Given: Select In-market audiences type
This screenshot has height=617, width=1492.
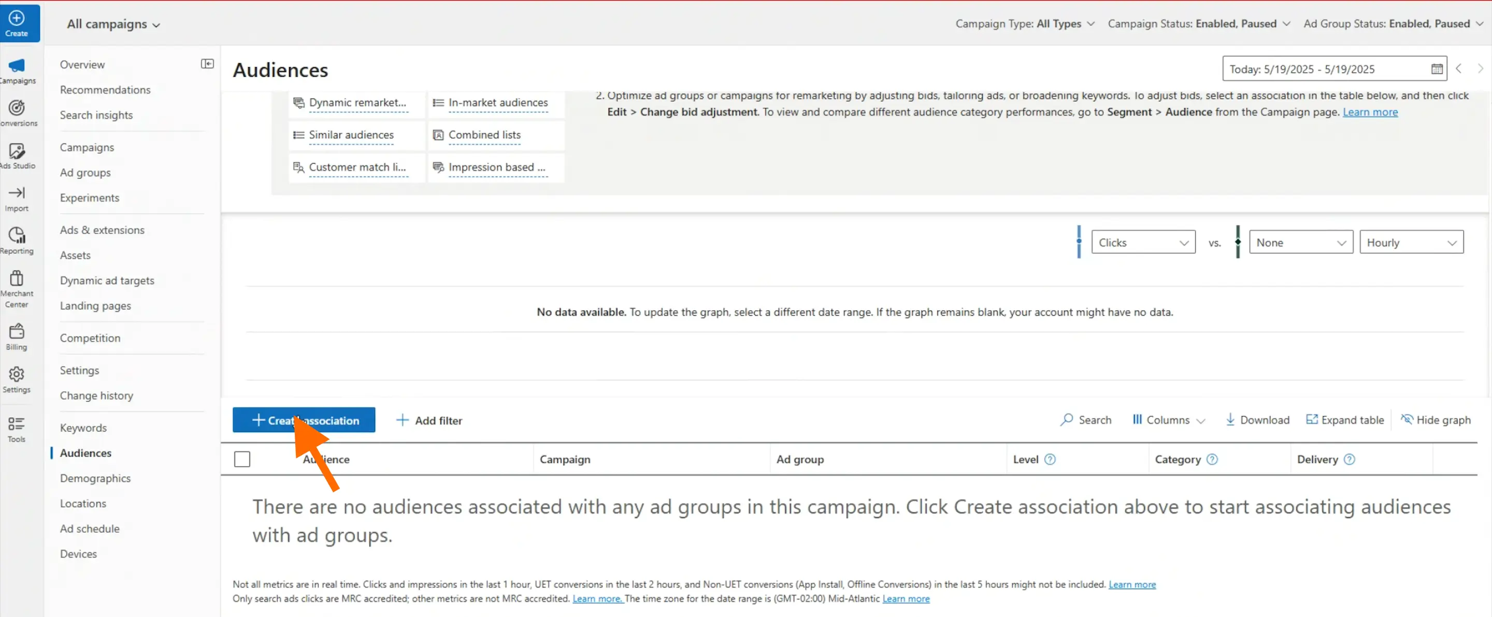Looking at the screenshot, I should point(496,102).
